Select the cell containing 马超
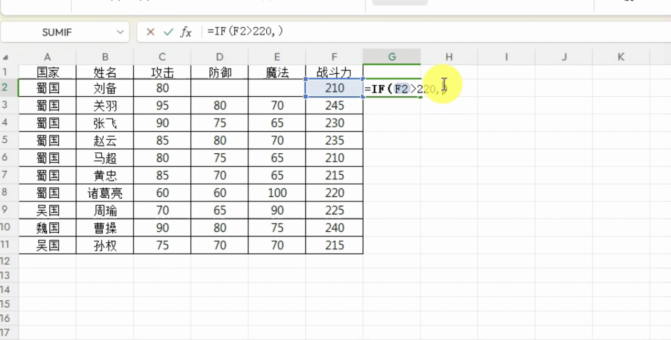671x340 pixels. pos(105,158)
